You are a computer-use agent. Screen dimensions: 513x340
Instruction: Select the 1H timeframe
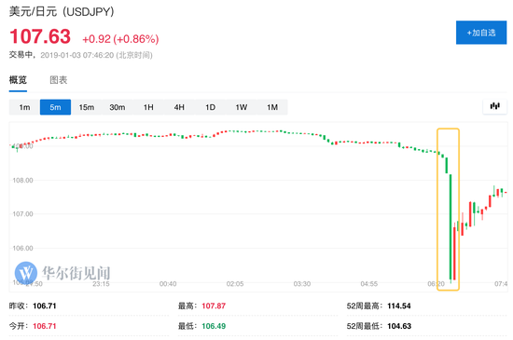point(148,107)
